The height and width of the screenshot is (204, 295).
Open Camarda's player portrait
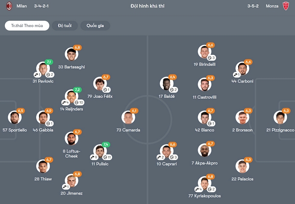[x=128, y=117]
